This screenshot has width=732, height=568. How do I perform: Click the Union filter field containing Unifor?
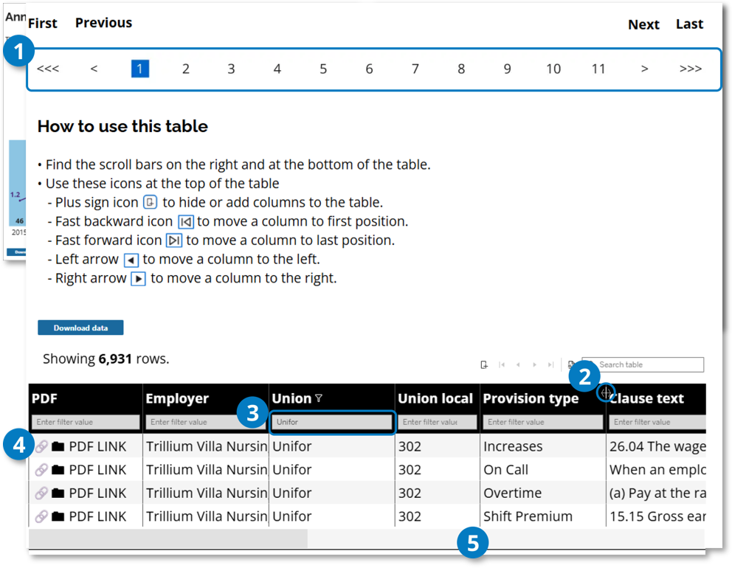pyautogui.click(x=331, y=422)
